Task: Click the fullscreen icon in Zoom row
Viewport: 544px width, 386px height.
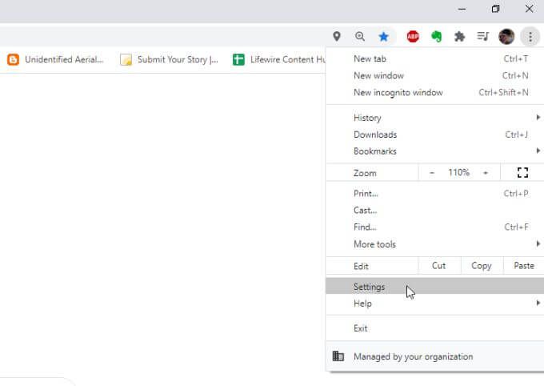Action: [522, 172]
